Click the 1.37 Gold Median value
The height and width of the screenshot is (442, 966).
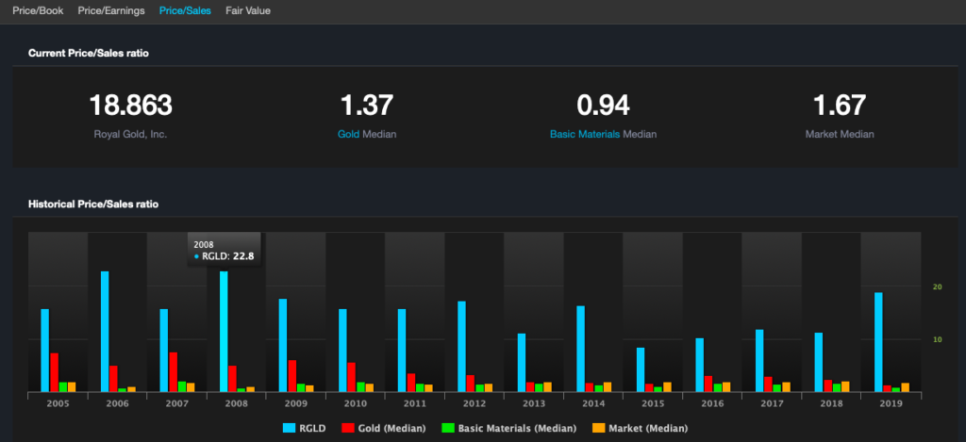click(367, 106)
